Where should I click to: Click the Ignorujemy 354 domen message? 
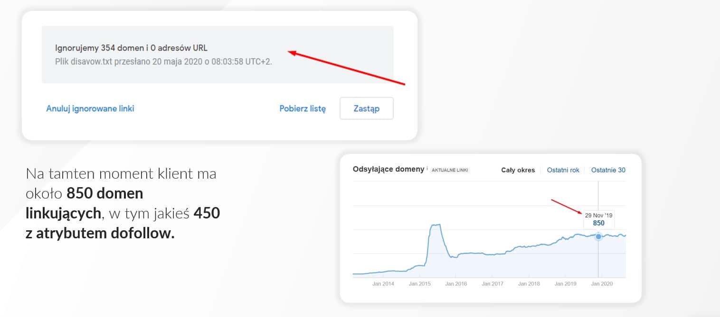tap(132, 48)
